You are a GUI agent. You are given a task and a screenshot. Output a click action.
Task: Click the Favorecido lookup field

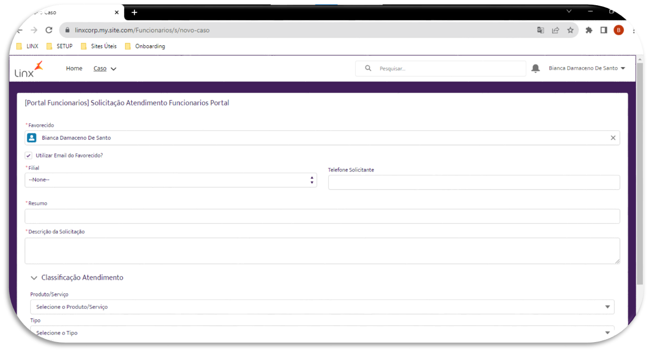pyautogui.click(x=322, y=138)
